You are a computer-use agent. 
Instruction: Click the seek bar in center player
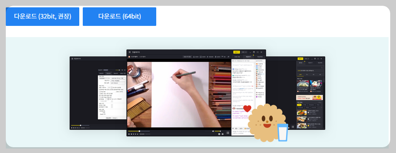point(139,131)
